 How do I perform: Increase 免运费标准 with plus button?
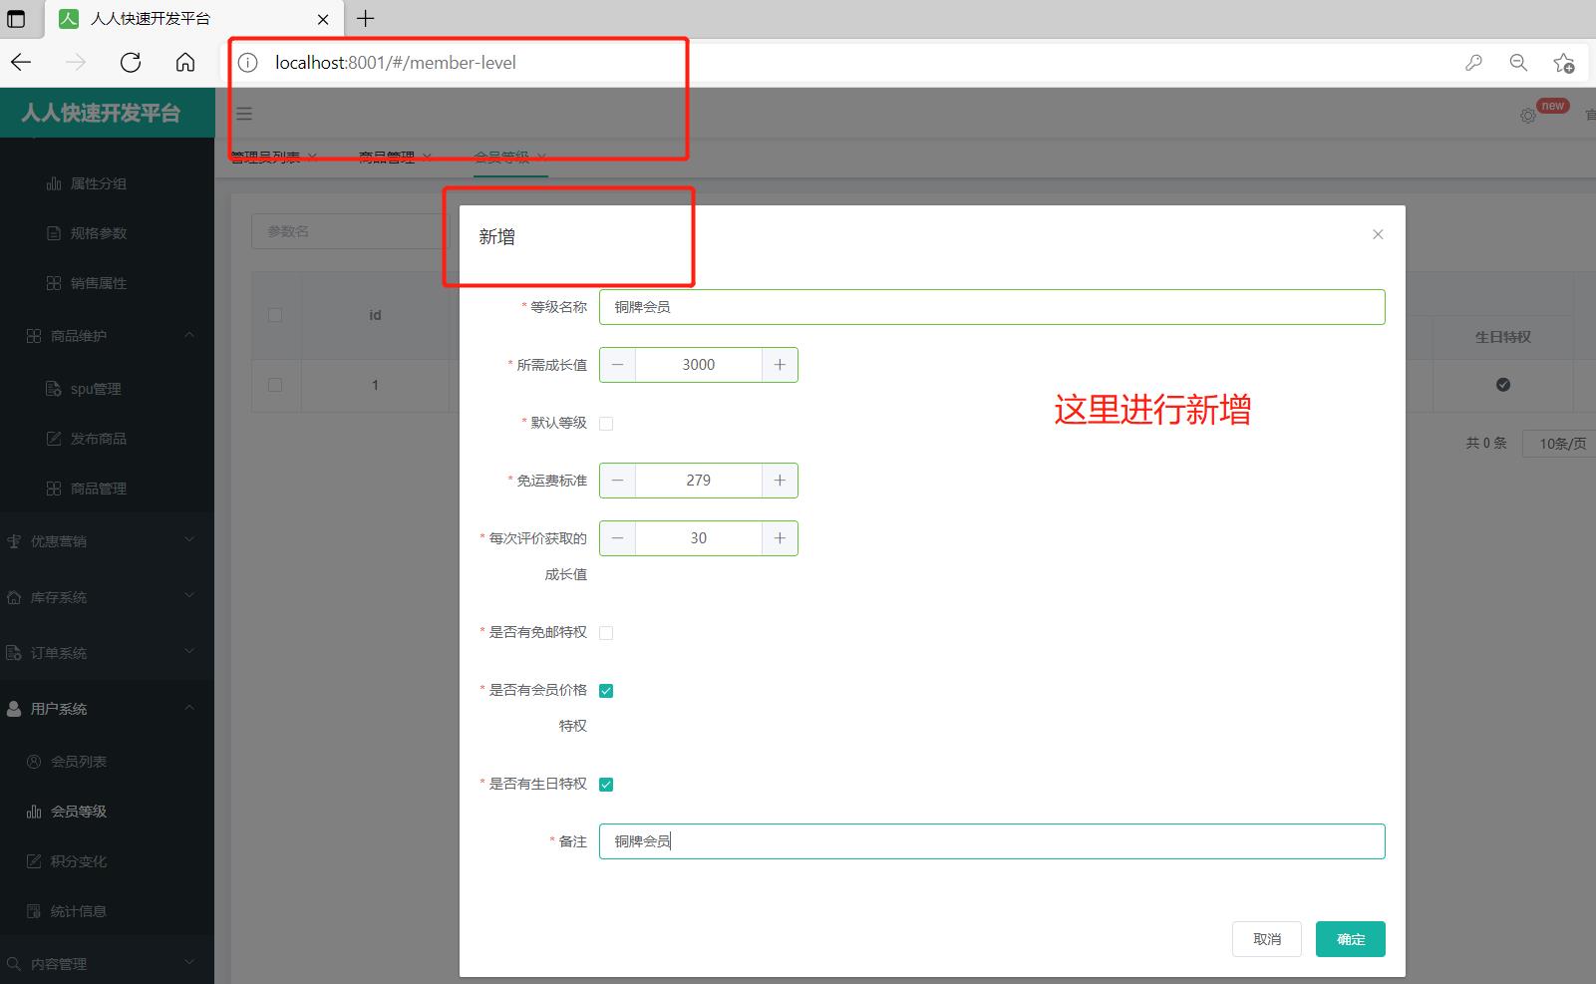coord(780,481)
